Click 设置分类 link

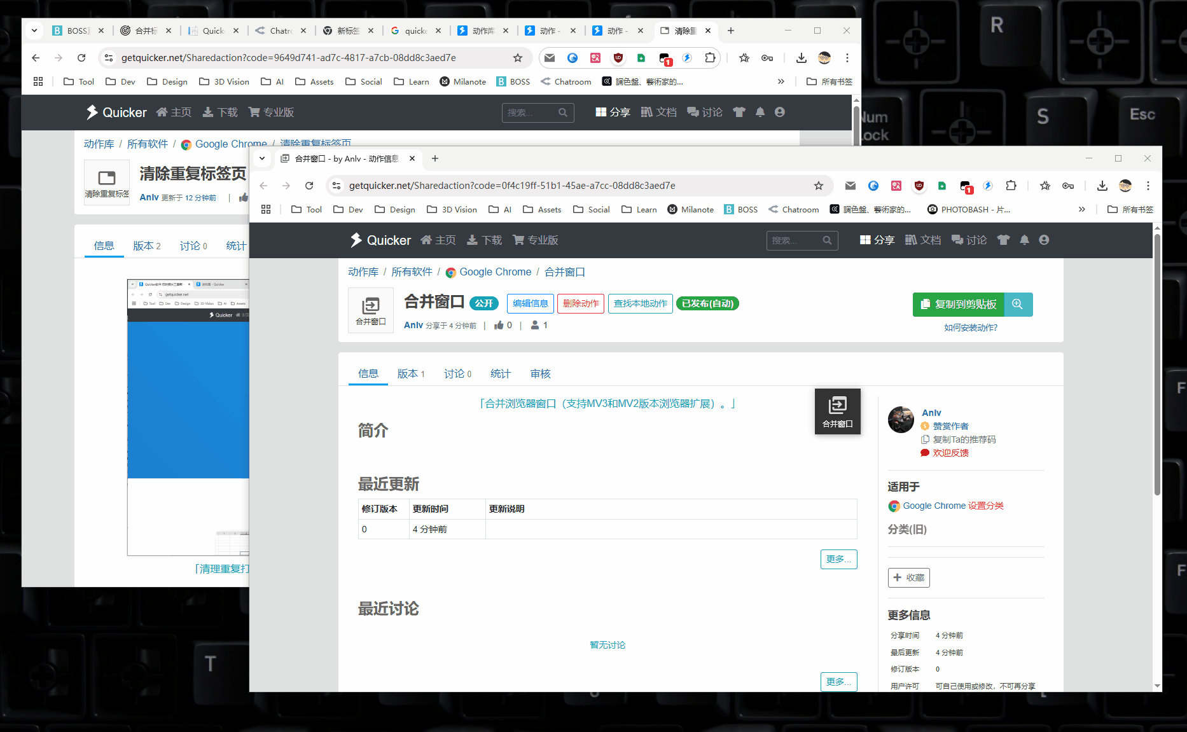pyautogui.click(x=986, y=506)
